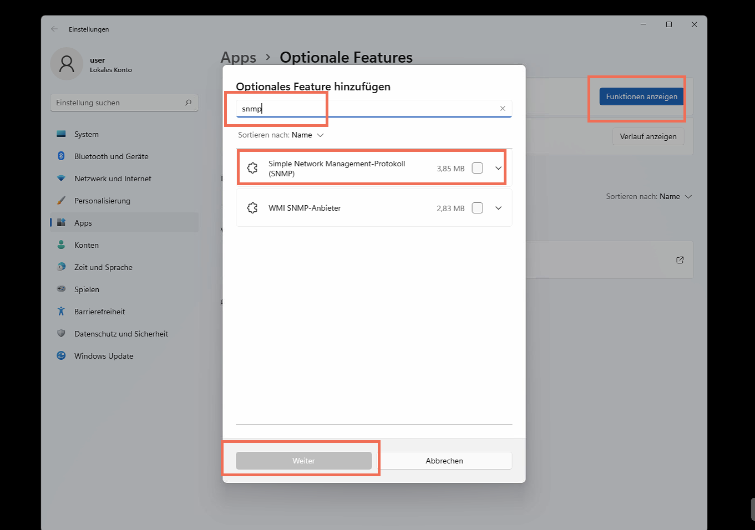Click the puzzle icon beside Simple Network Management-Protokoll

(252, 169)
